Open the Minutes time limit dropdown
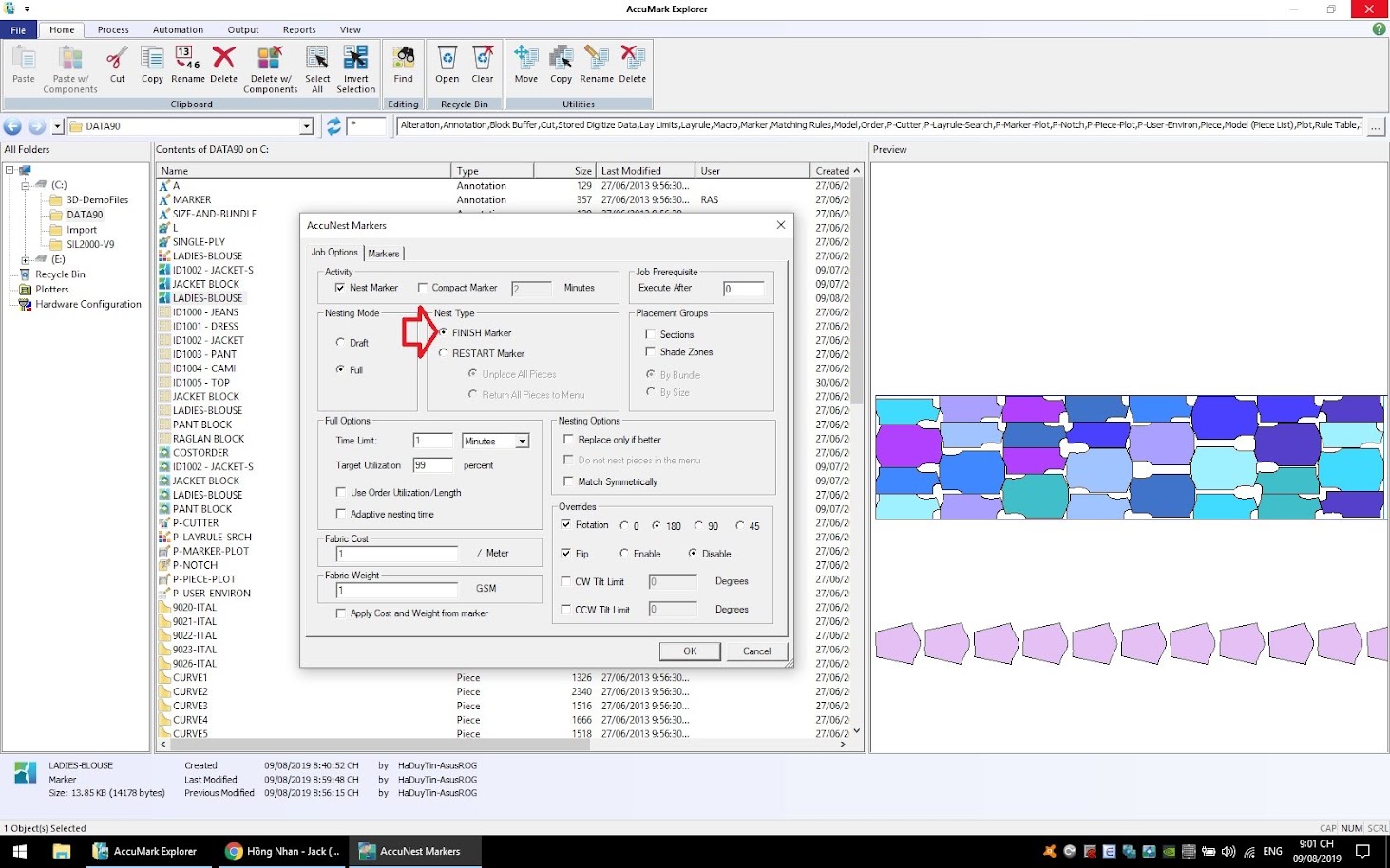Image resolution: width=1390 pixels, height=868 pixels. pyautogui.click(x=522, y=441)
